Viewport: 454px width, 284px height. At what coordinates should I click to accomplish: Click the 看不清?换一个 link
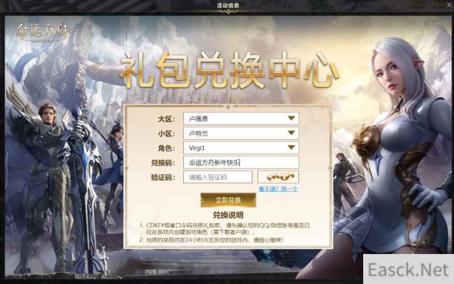[278, 189]
